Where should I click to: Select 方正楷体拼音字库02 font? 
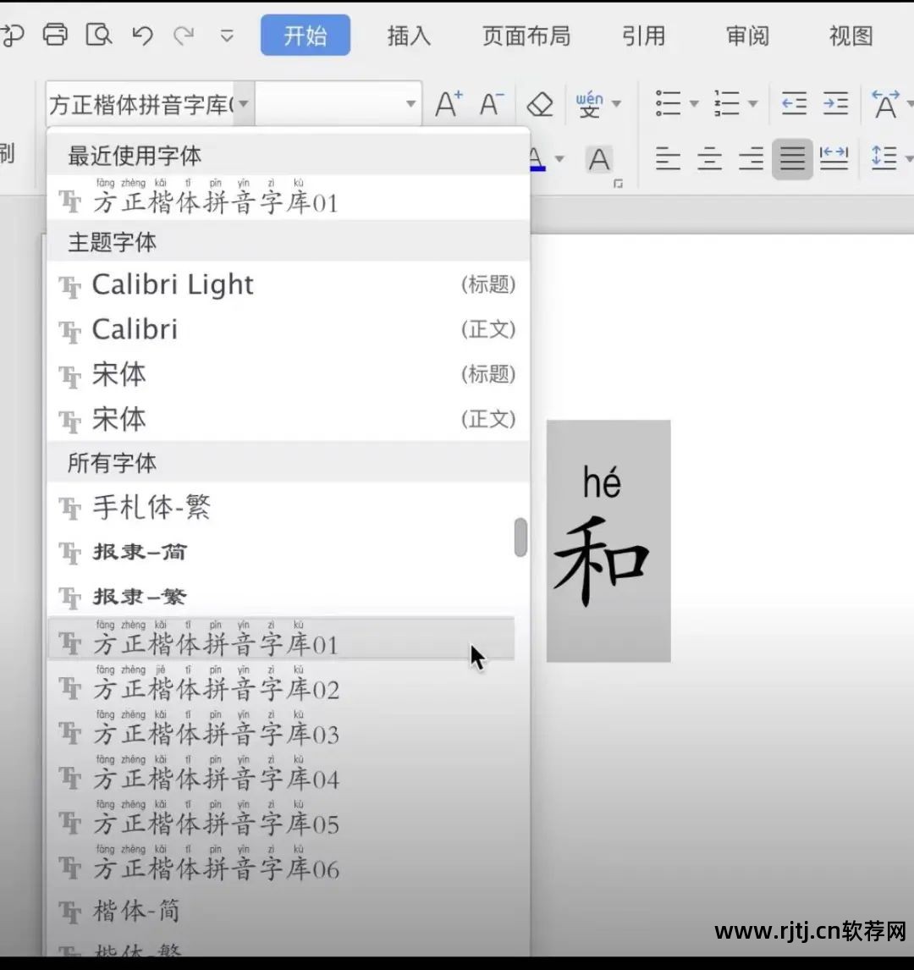point(281,684)
